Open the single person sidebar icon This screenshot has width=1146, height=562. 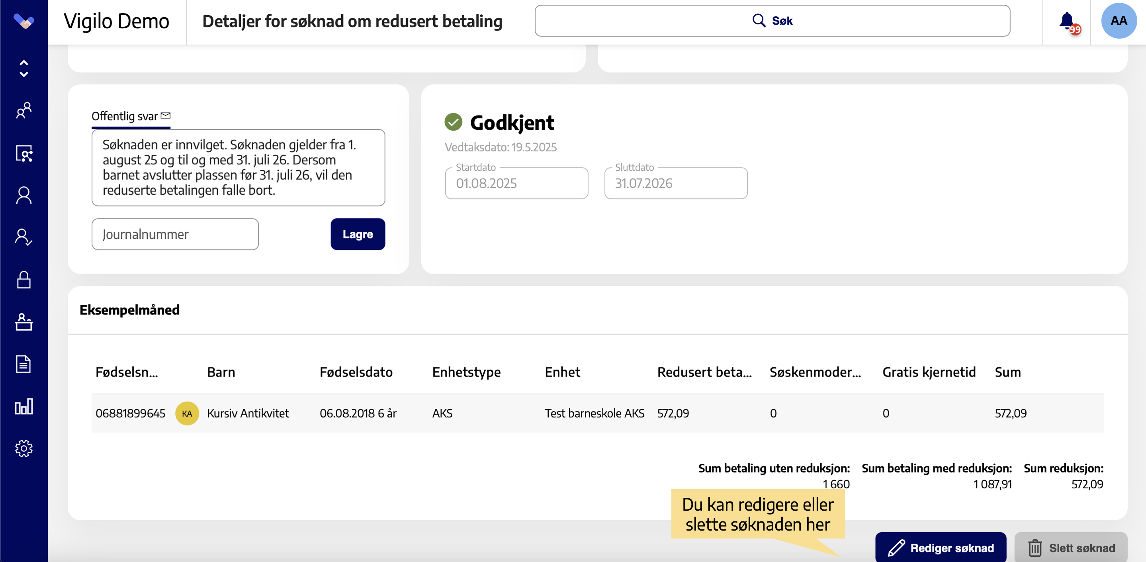(24, 195)
